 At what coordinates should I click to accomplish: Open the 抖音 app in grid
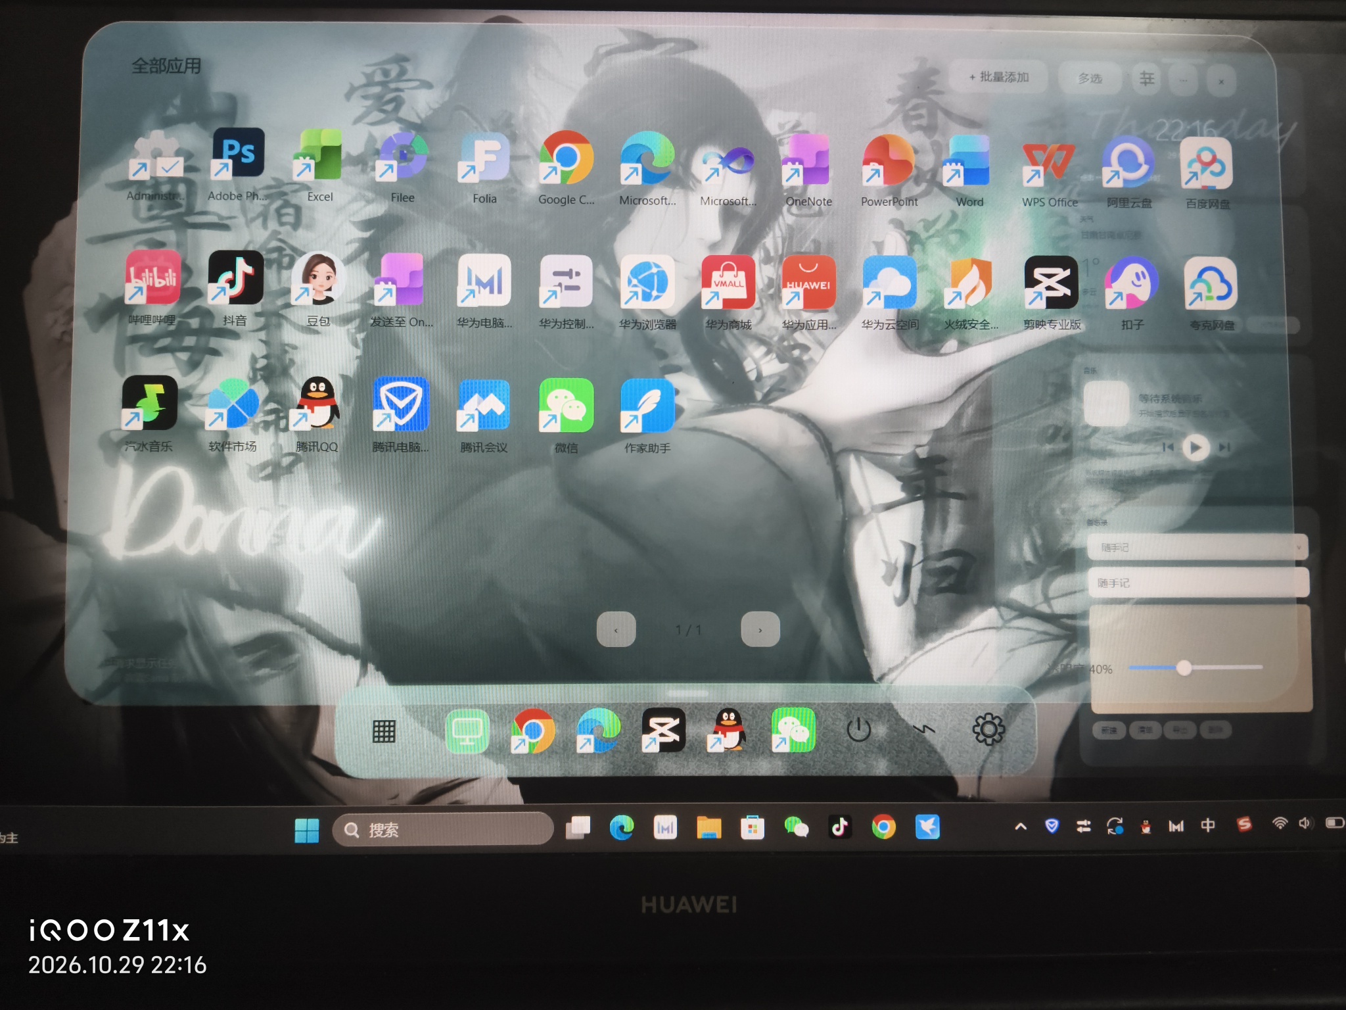(x=235, y=279)
